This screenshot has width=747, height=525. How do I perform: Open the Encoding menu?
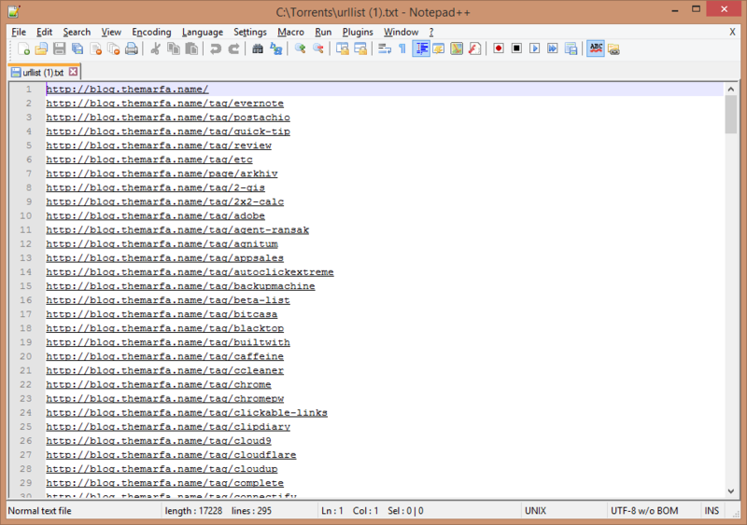tap(151, 32)
